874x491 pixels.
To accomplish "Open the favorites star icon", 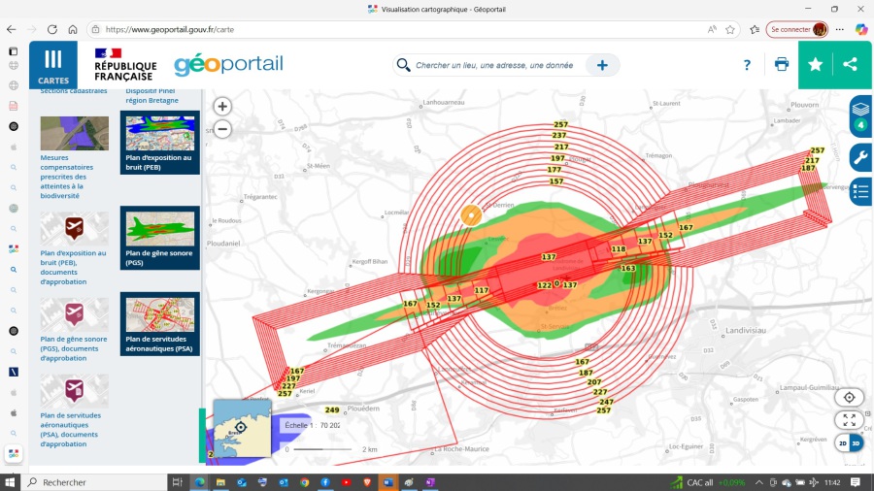I will [816, 65].
